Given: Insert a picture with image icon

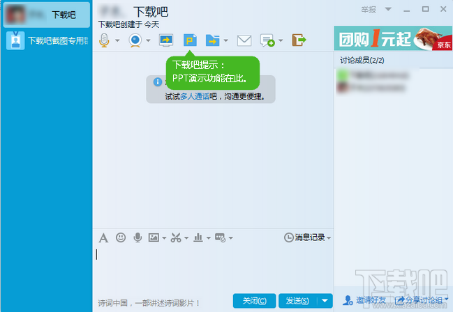Looking at the screenshot, I should 154,237.
